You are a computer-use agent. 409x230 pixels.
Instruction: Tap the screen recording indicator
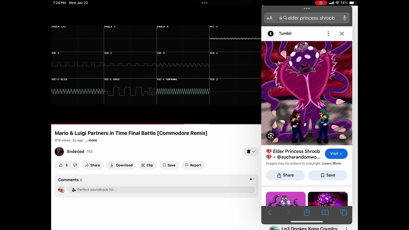pyautogui.click(x=321, y=3)
